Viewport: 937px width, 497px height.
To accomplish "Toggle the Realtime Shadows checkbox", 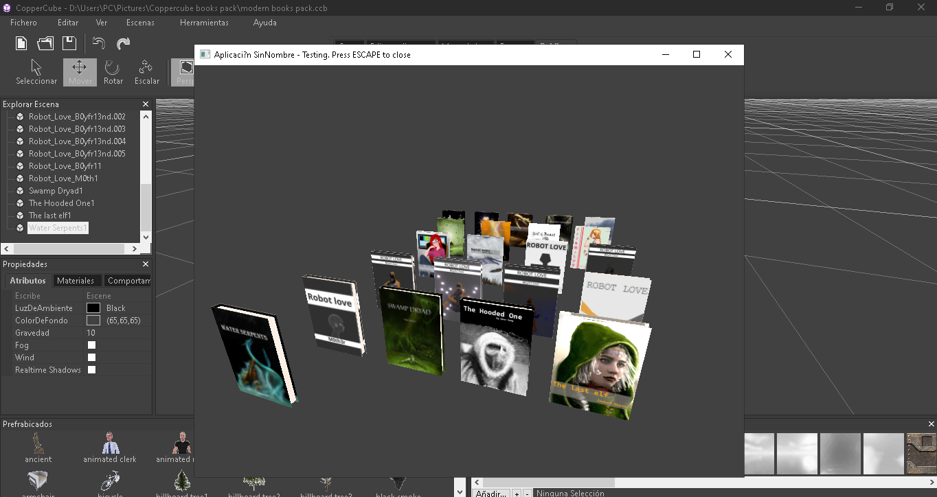I will pos(91,370).
